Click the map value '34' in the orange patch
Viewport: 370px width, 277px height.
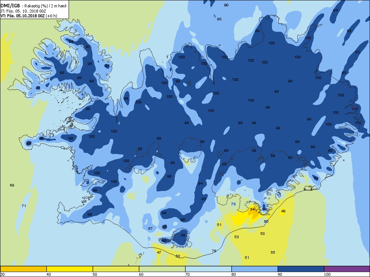point(252,209)
